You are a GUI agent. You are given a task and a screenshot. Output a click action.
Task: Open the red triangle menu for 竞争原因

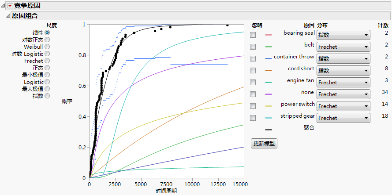click(10, 5)
